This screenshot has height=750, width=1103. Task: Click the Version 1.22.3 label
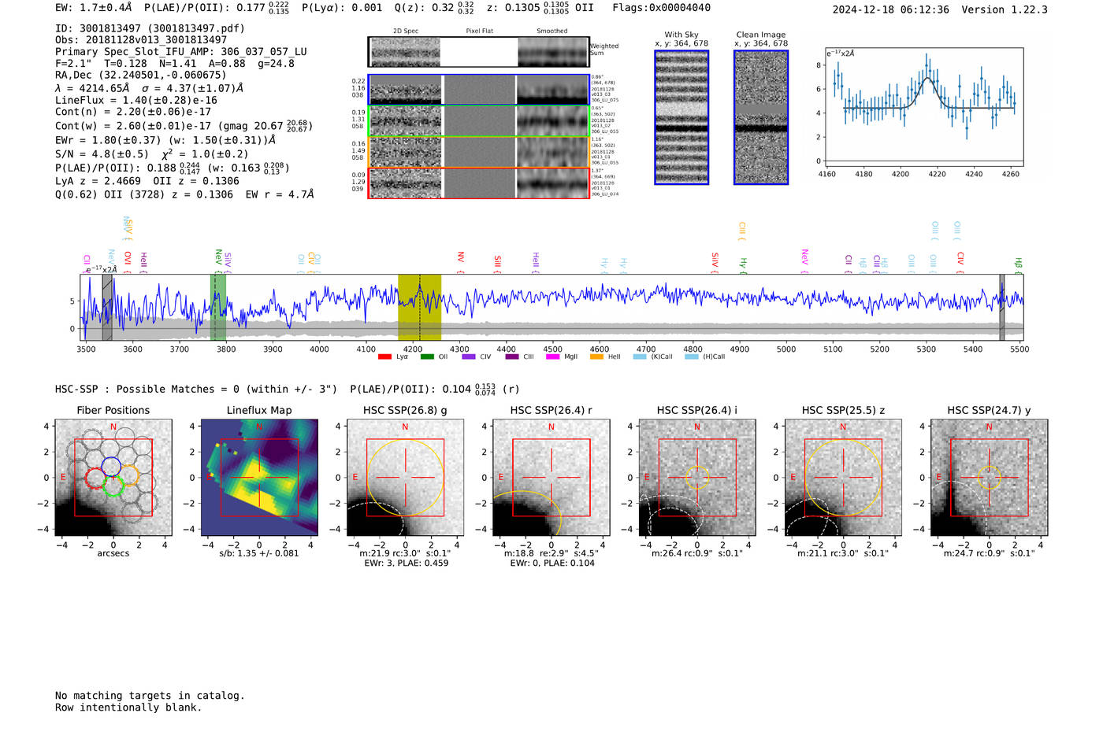[1005, 9]
